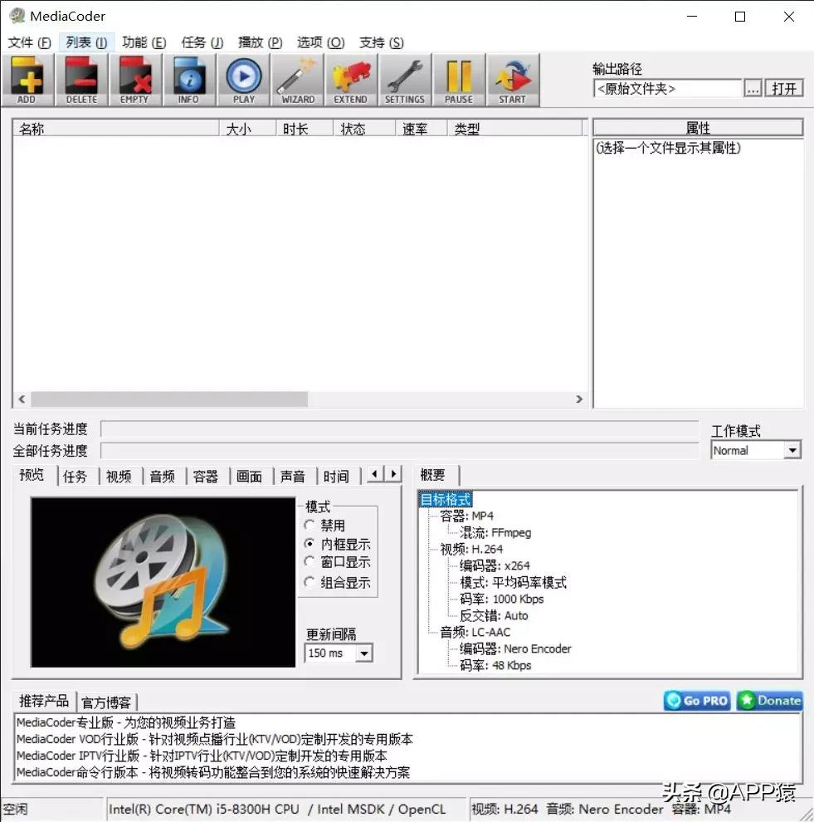Open the 更新间隔 150 ms dropdown
The width and height of the screenshot is (814, 822).
tap(339, 653)
